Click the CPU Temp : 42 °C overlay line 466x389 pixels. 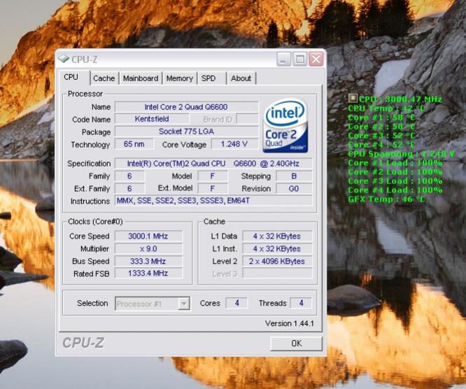click(x=386, y=108)
